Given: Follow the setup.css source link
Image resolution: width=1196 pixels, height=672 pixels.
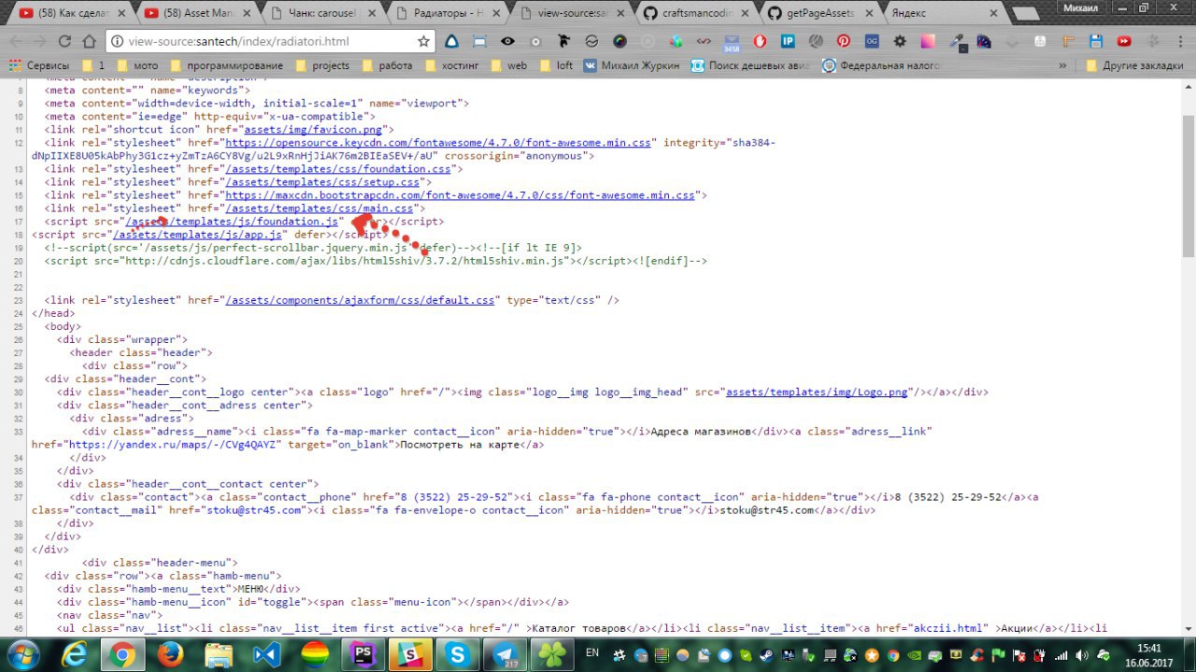Looking at the screenshot, I should pyautogui.click(x=321, y=182).
